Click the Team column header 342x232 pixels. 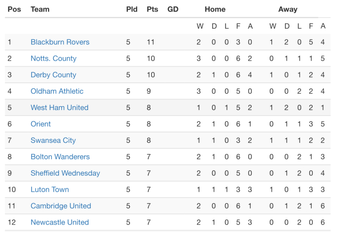click(x=40, y=9)
